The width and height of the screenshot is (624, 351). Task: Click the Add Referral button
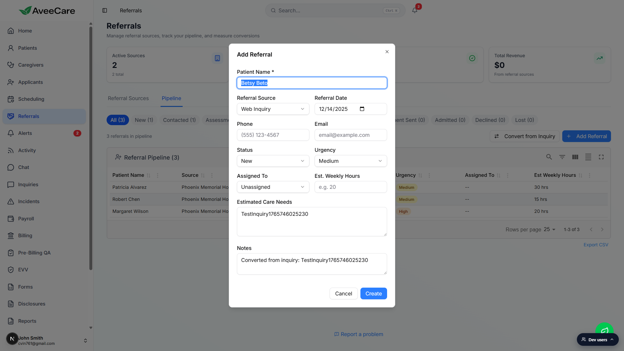[x=586, y=136]
